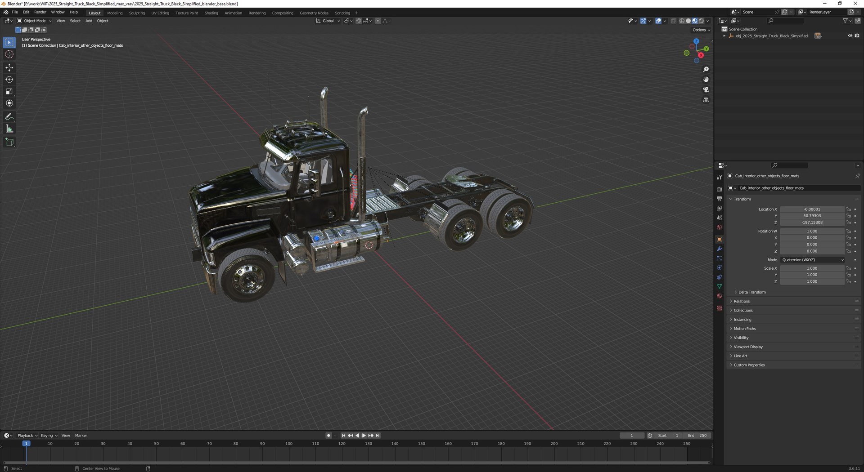The image size is (864, 472).
Task: Choose the Transform tool
Action: pyautogui.click(x=9, y=103)
